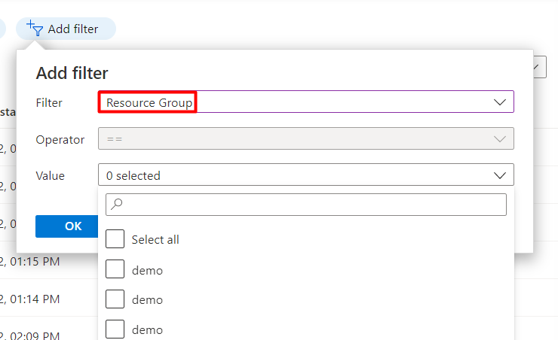Check the Select all checkbox
This screenshot has width=558, height=340.
tap(115, 239)
